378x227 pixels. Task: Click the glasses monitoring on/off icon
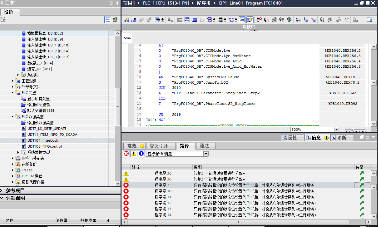pyautogui.click(x=346, y=20)
